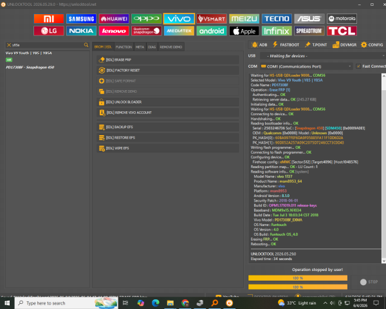The width and height of the screenshot is (386, 309).
Task: Open the weather widget showing Light rain
Action: click(297, 303)
